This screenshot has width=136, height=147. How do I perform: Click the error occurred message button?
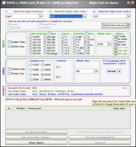pos(100,132)
